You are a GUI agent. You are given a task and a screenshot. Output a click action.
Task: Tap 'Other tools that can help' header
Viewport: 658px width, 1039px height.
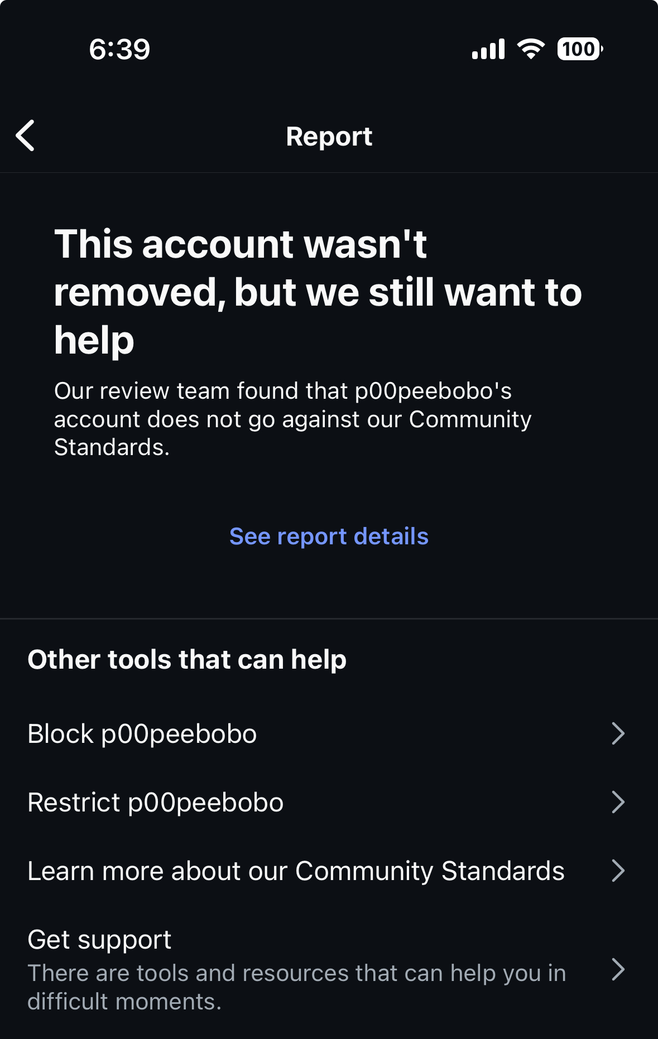pos(187,659)
